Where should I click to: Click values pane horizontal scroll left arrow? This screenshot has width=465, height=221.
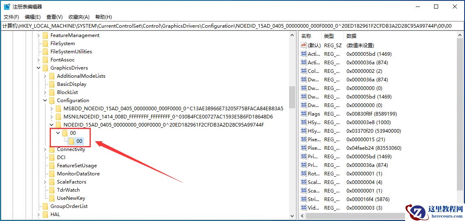302,216
